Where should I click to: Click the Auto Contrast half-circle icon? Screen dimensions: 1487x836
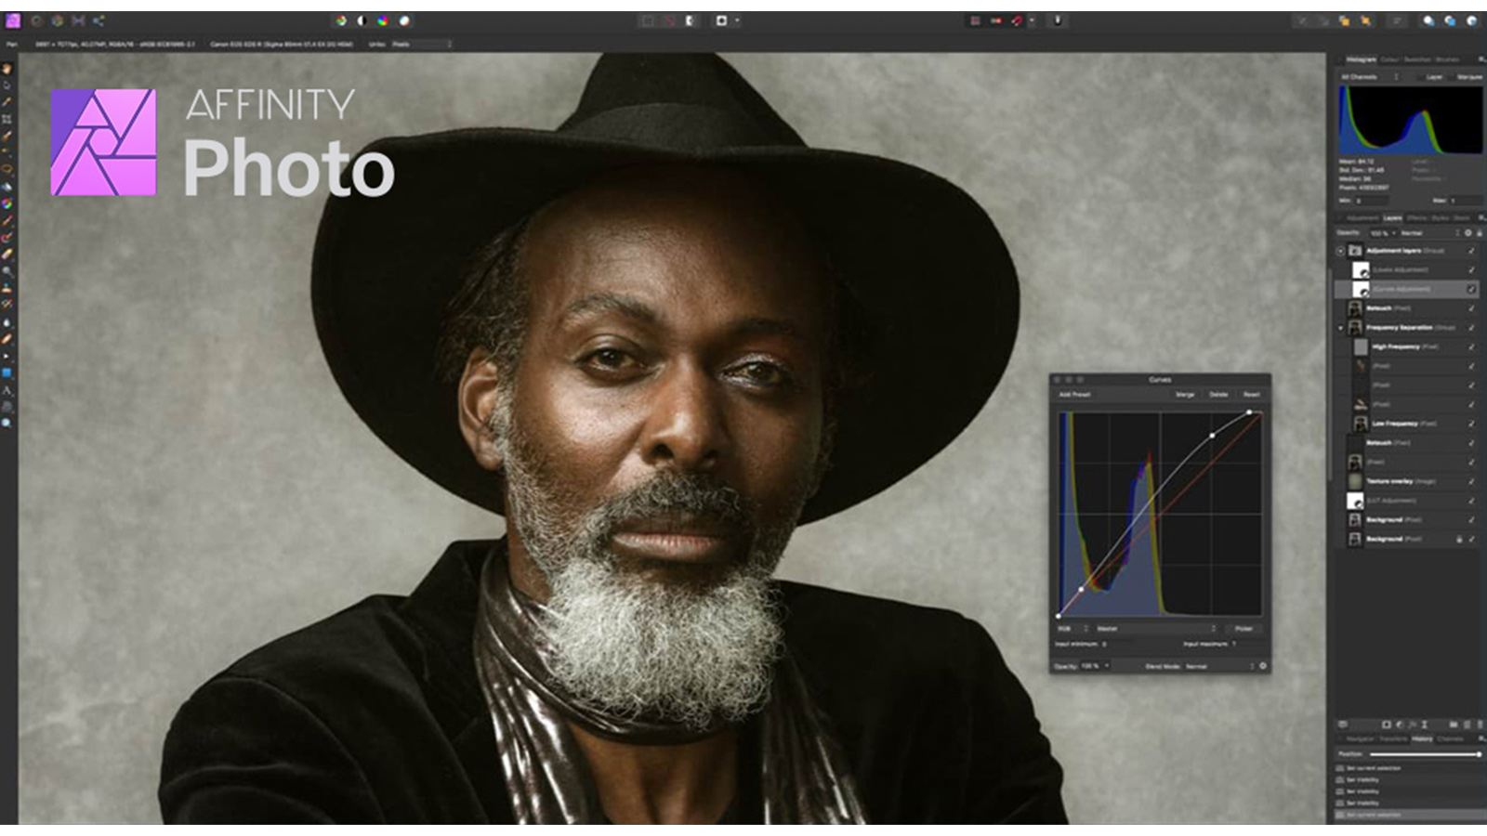(x=362, y=20)
